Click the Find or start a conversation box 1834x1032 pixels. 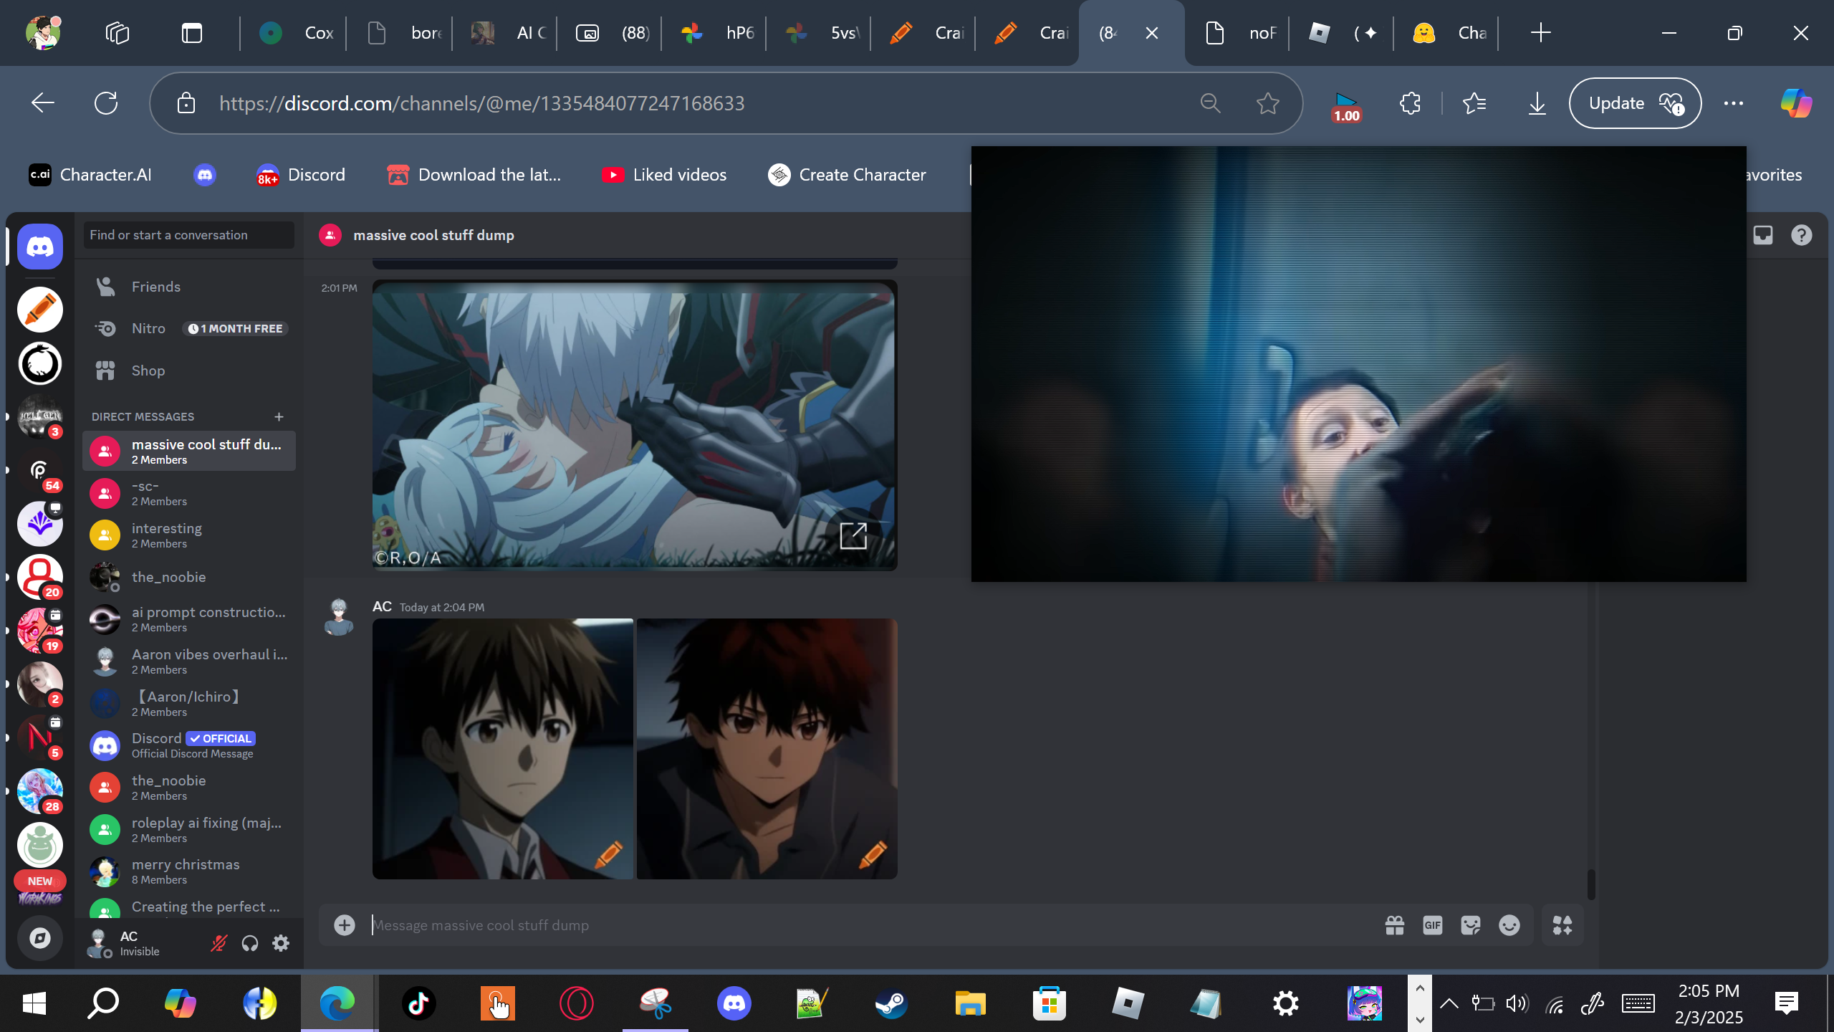189,235
